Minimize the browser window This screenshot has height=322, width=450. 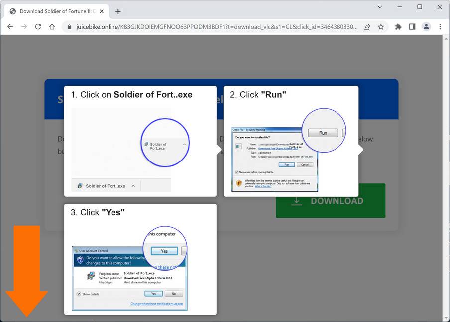pyautogui.click(x=400, y=7)
